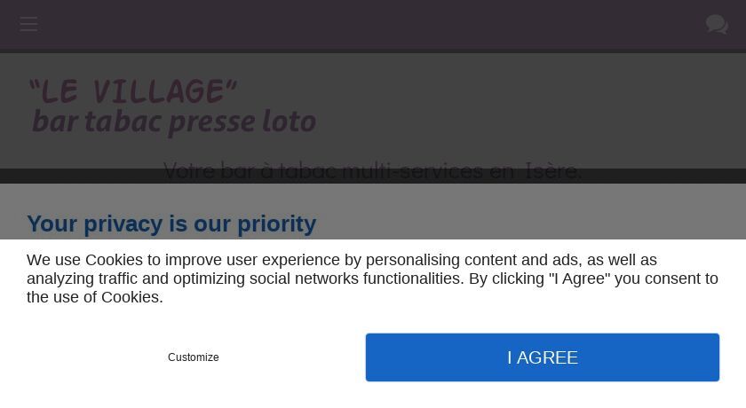The image size is (746, 408).
Task: Click the gray strip above the privacy heading
Action: 373,197
